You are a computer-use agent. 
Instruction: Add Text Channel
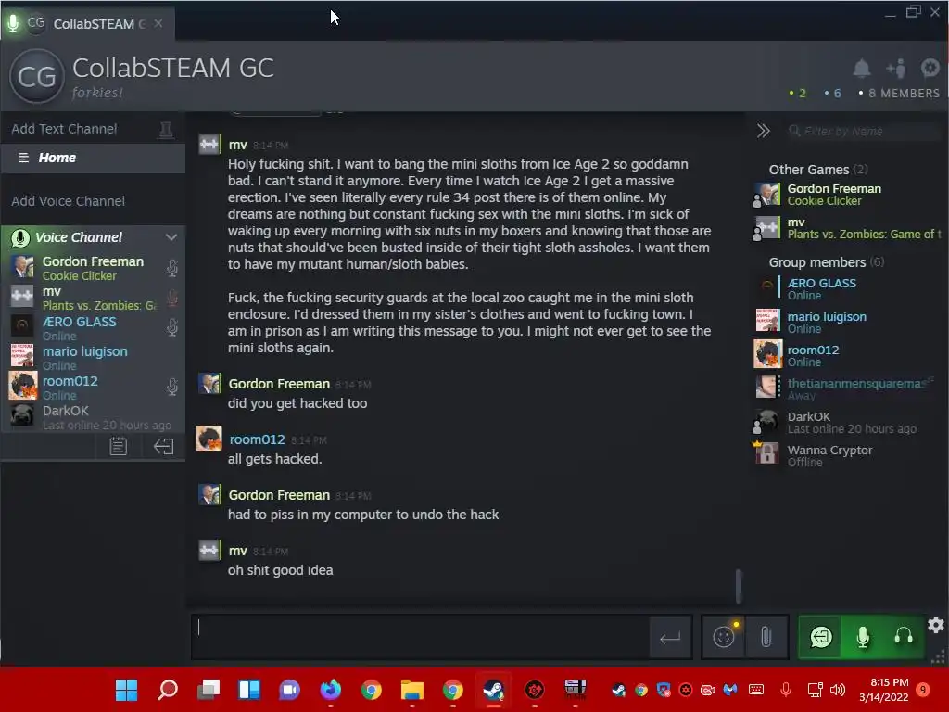64,129
